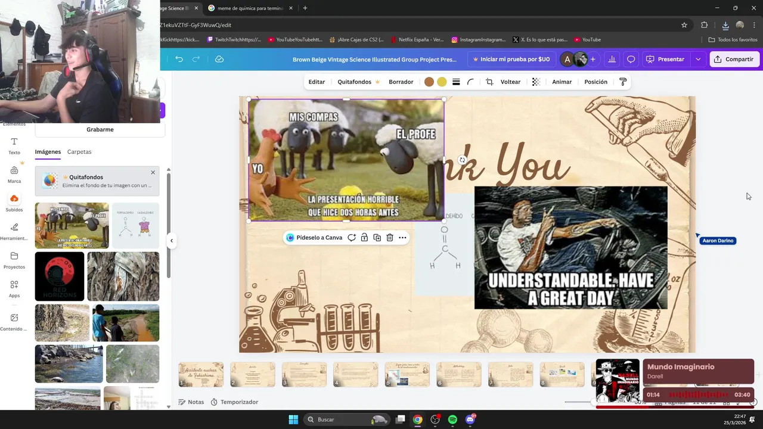The image size is (763, 429).
Task: Undo the last action in Canva
Action: pyautogui.click(x=179, y=59)
